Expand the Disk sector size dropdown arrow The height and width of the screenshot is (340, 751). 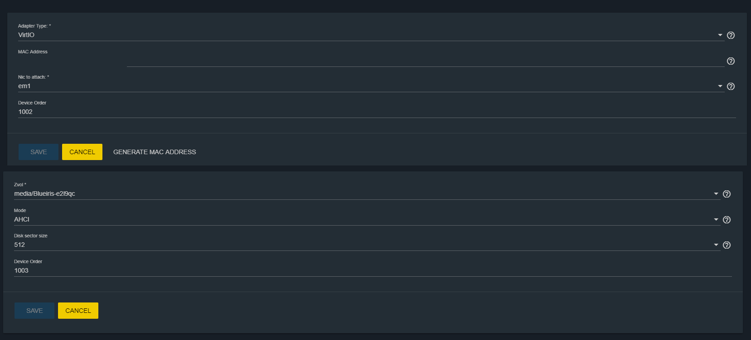point(716,245)
